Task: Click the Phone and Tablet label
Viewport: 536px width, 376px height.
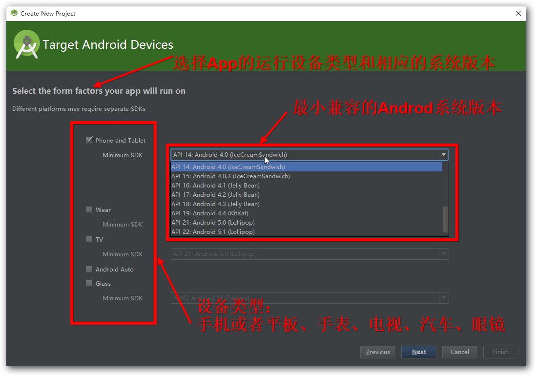Action: point(120,140)
